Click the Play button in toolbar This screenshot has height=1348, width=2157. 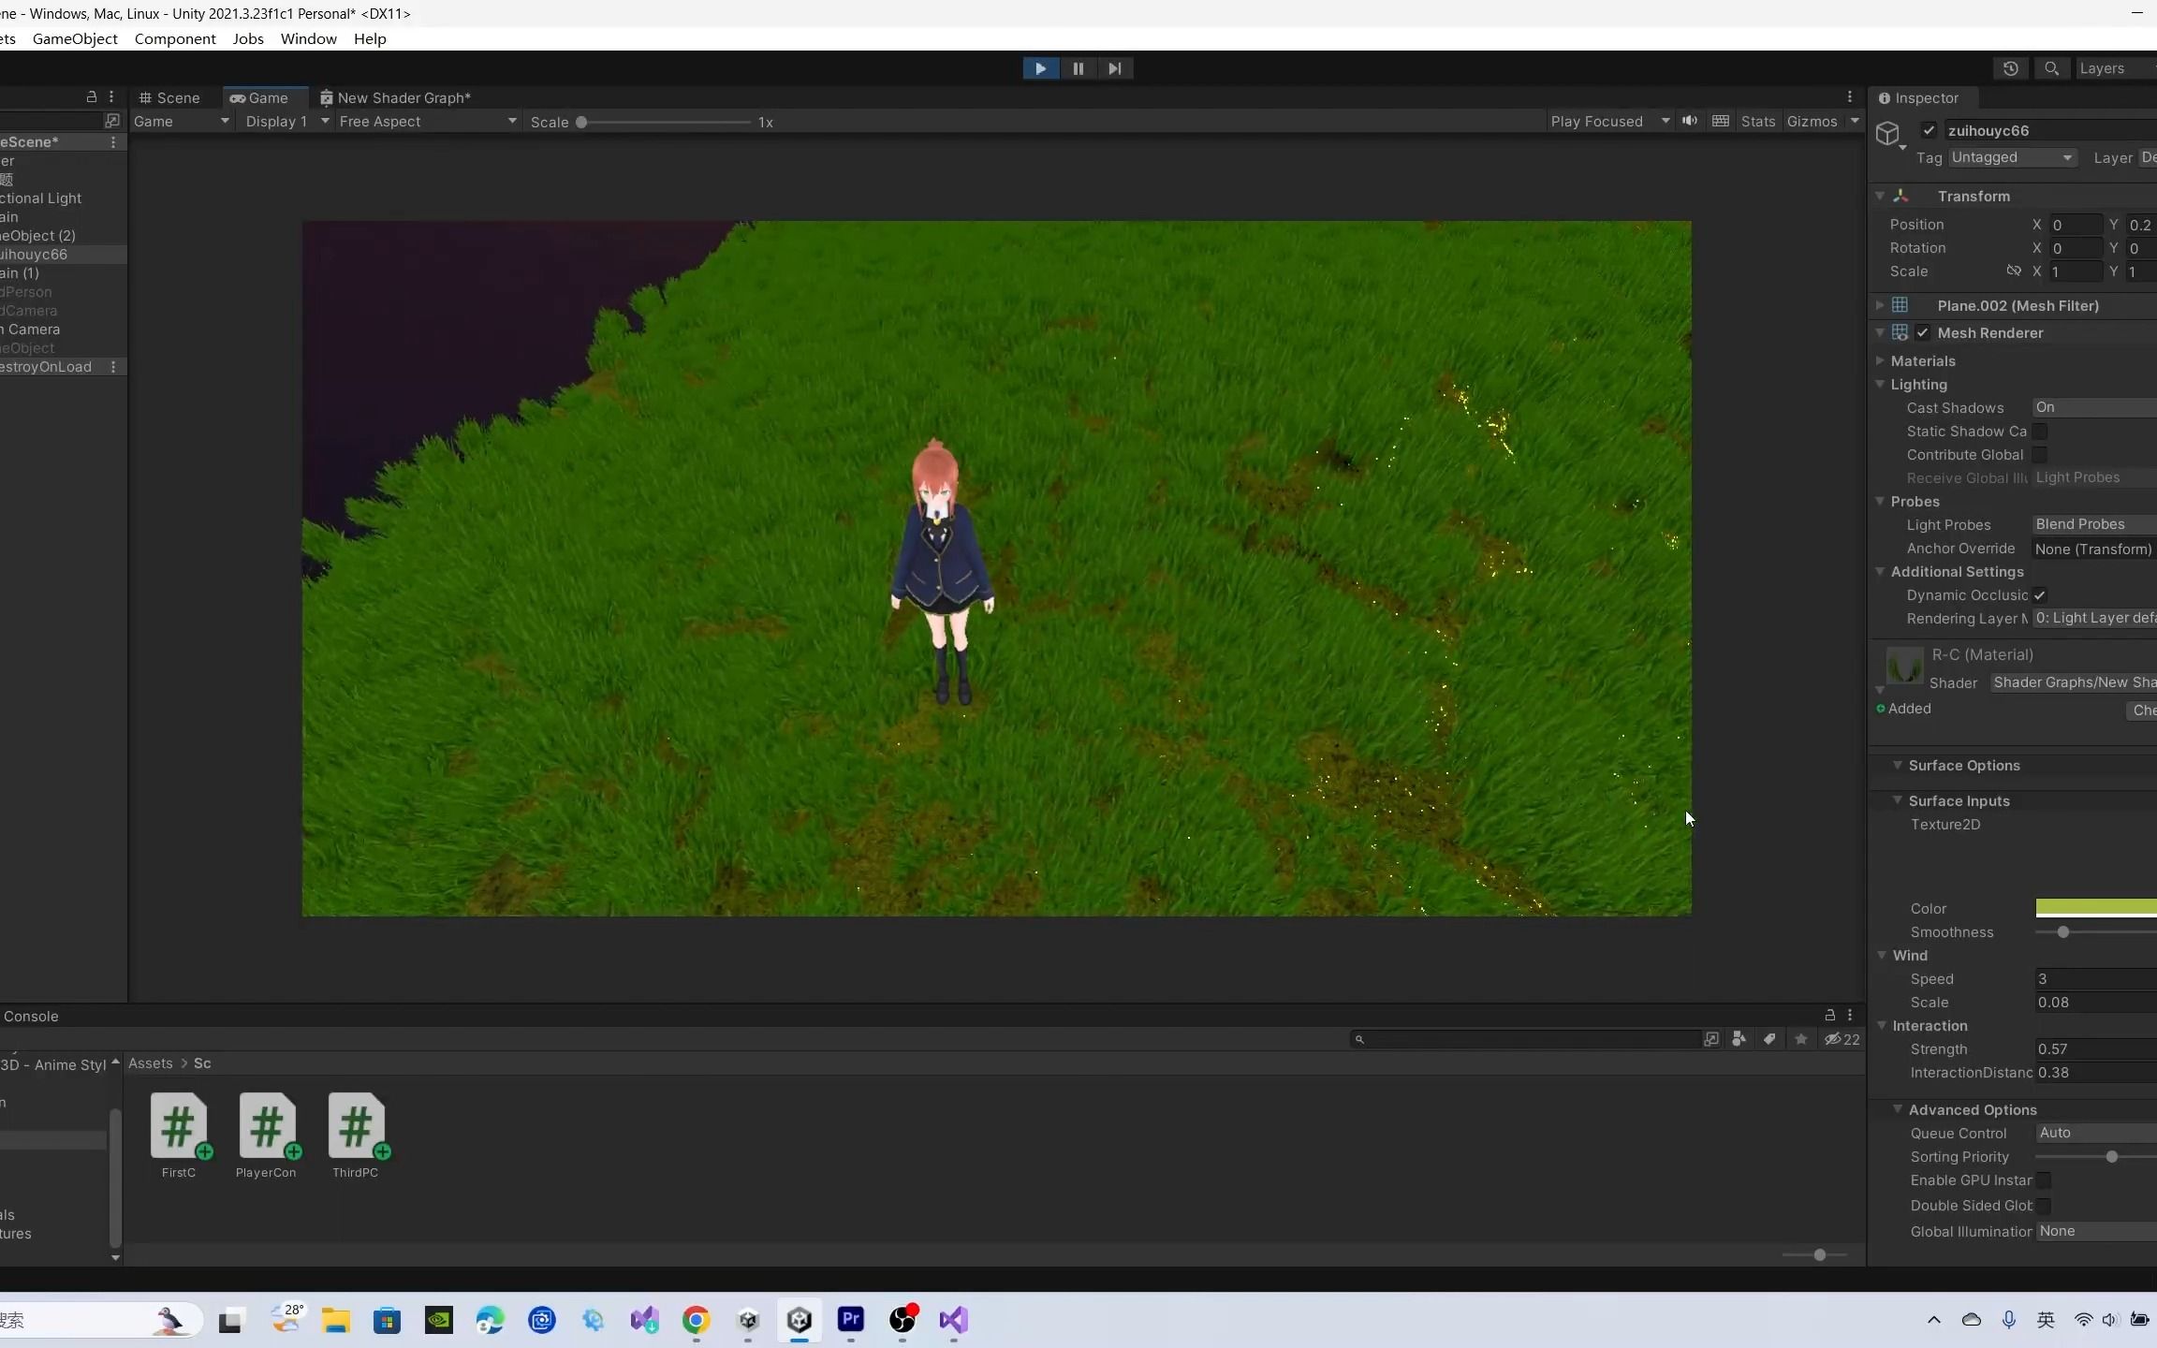(x=1040, y=68)
